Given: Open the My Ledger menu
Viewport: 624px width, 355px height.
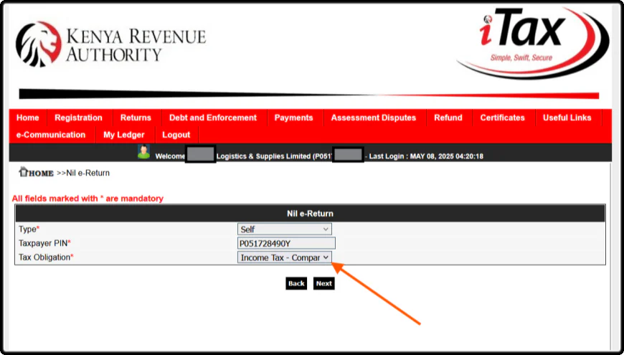Looking at the screenshot, I should point(124,135).
